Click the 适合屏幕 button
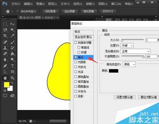159x124 pixels. pyautogui.click(x=70, y=11)
